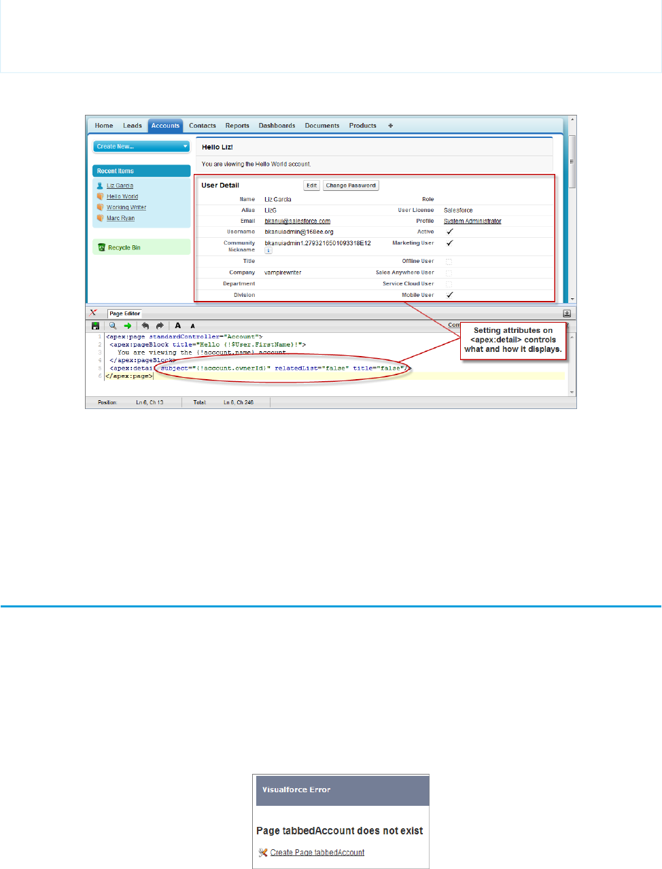This screenshot has height=869, width=662.
Task: Click the minimize editor icon at right
Action: click(x=567, y=314)
